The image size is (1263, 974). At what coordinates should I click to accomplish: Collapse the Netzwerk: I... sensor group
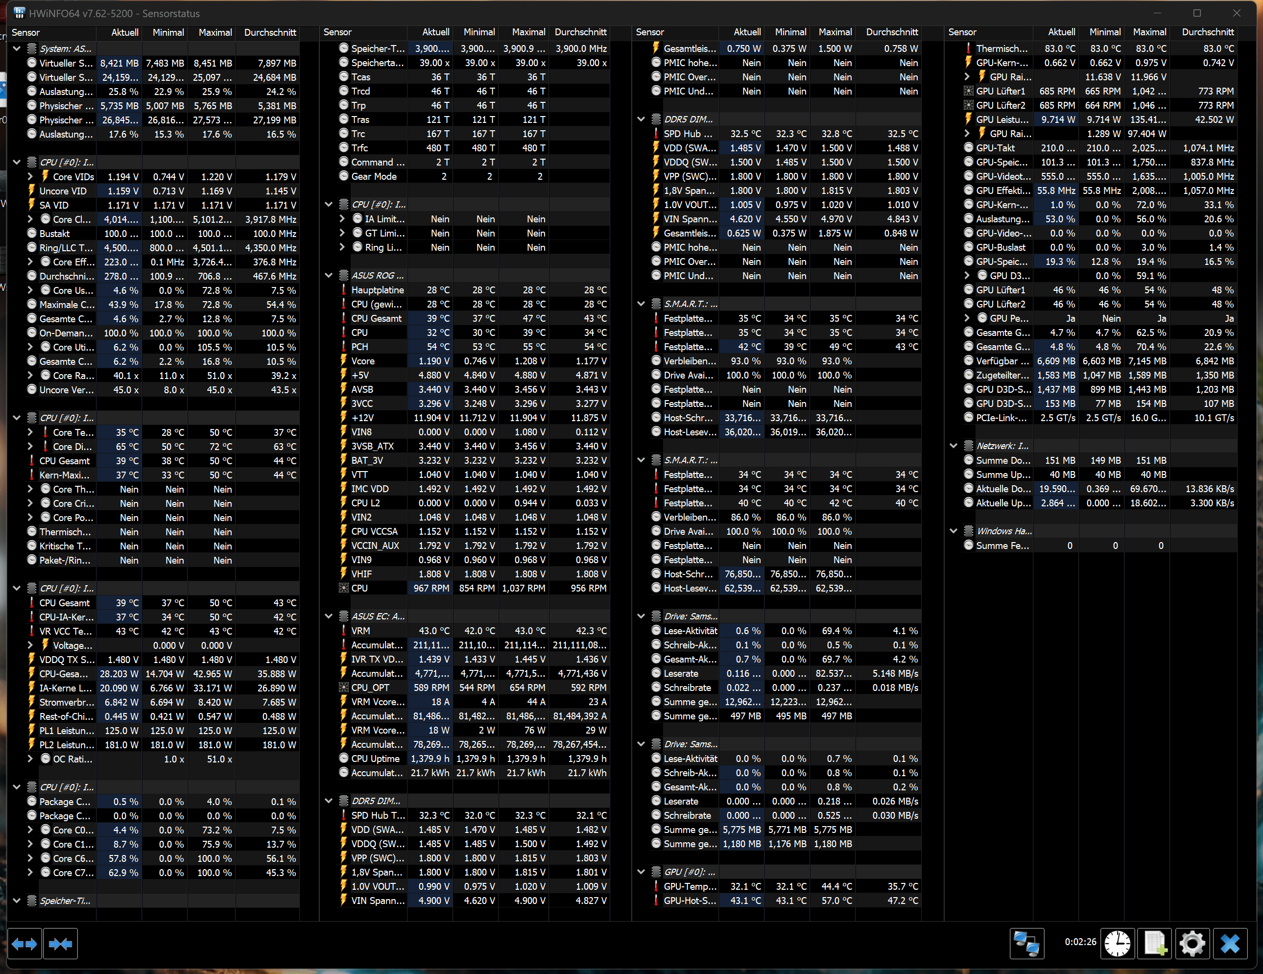[953, 446]
